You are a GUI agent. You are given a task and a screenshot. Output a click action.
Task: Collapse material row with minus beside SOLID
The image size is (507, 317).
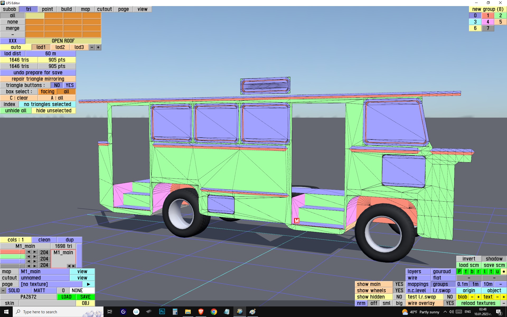3,290
